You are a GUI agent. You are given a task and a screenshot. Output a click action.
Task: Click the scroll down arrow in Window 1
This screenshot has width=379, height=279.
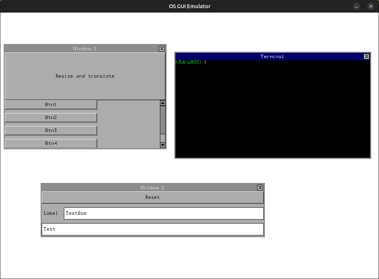coord(163,145)
